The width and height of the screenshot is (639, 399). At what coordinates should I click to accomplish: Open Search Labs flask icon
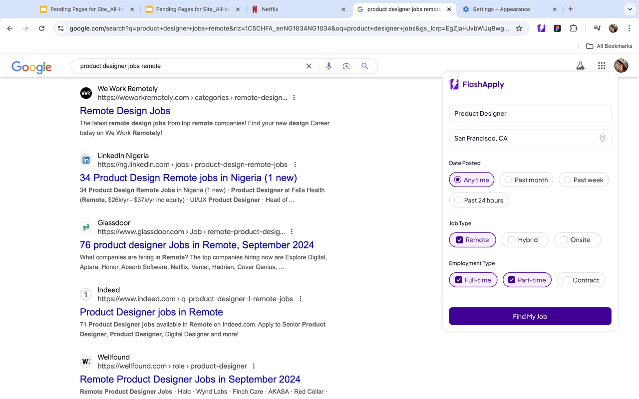click(580, 66)
